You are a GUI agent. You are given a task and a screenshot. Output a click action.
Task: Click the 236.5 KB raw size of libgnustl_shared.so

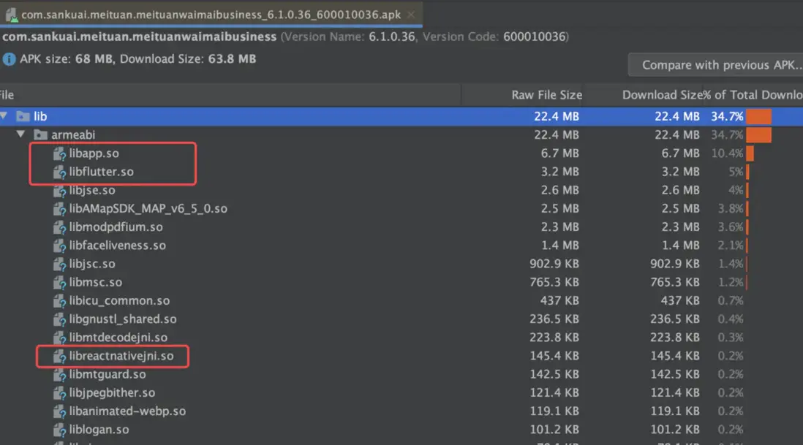(554, 319)
